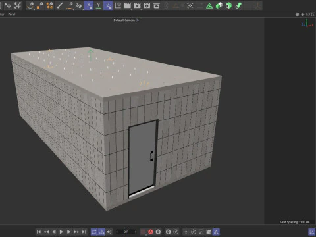
Task: Click the Default Camera label
Action: [x=124, y=20]
